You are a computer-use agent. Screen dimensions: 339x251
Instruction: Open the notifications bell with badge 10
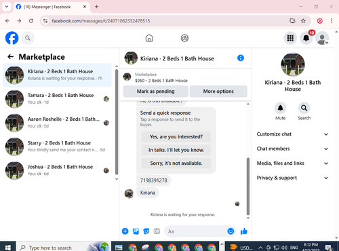tap(306, 38)
